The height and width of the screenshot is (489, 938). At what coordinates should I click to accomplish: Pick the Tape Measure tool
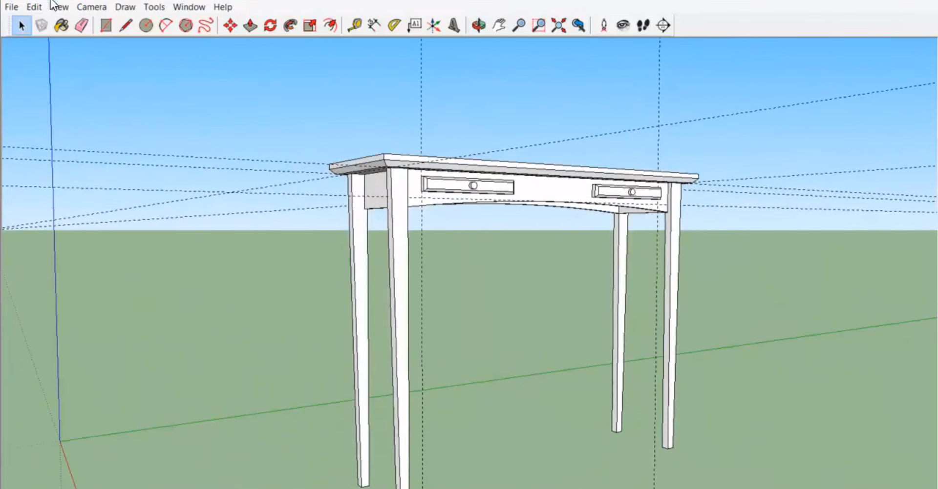tap(354, 25)
